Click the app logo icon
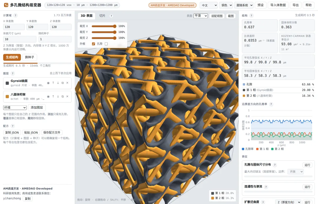This screenshot has height=204, width=318. [6, 5]
